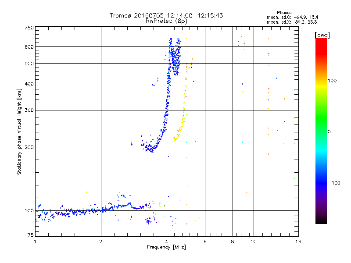Click the x-axis tick label '6'
The width and height of the screenshot is (351, 263).
pyautogui.click(x=205, y=242)
